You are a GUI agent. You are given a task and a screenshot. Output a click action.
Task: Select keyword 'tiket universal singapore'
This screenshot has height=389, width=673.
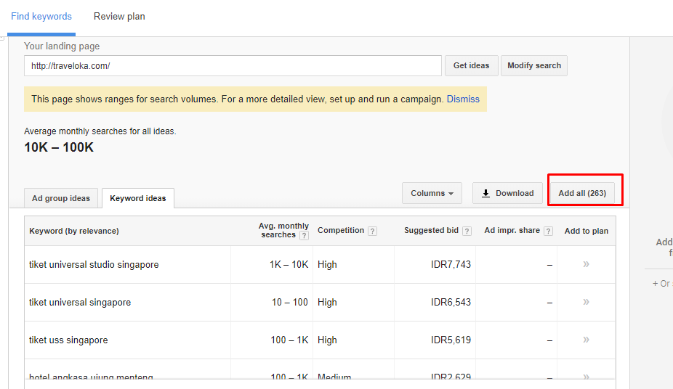pos(80,303)
